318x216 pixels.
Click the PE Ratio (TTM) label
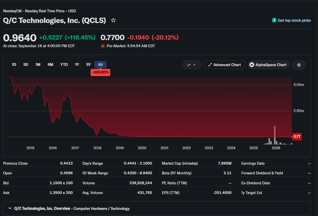point(175,183)
